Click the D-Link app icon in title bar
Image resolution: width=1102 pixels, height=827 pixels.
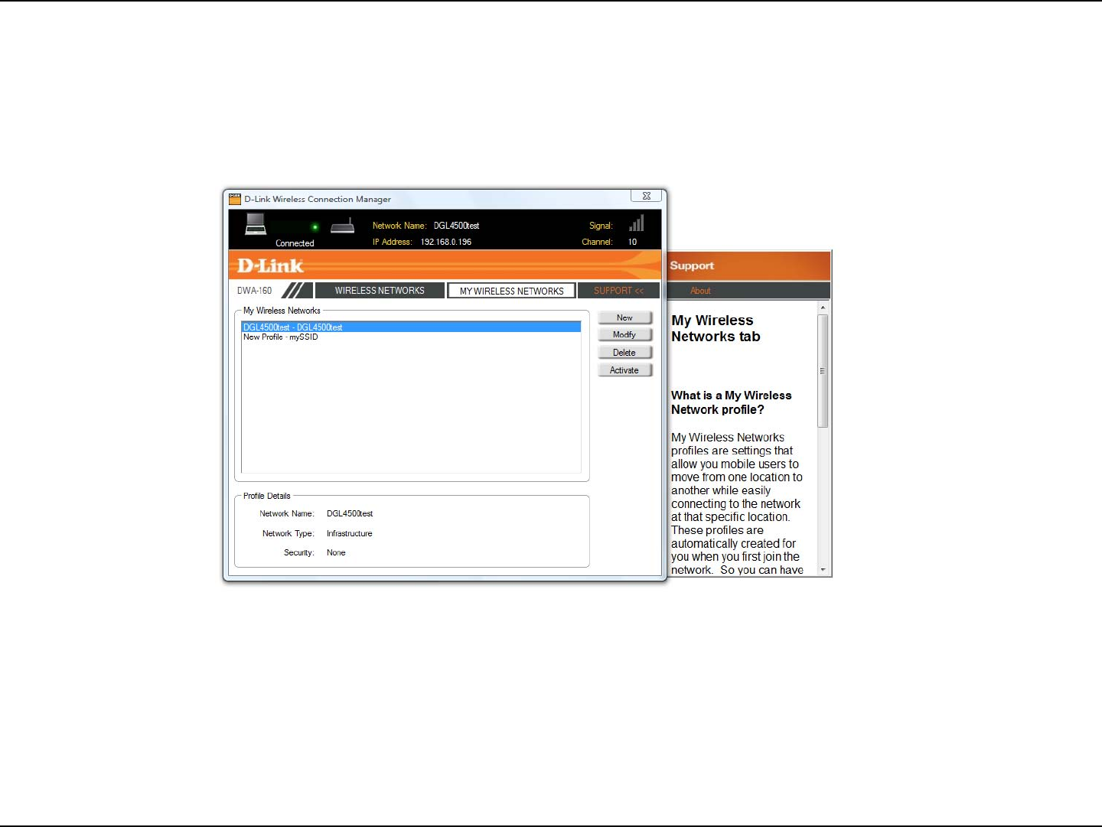click(x=235, y=199)
